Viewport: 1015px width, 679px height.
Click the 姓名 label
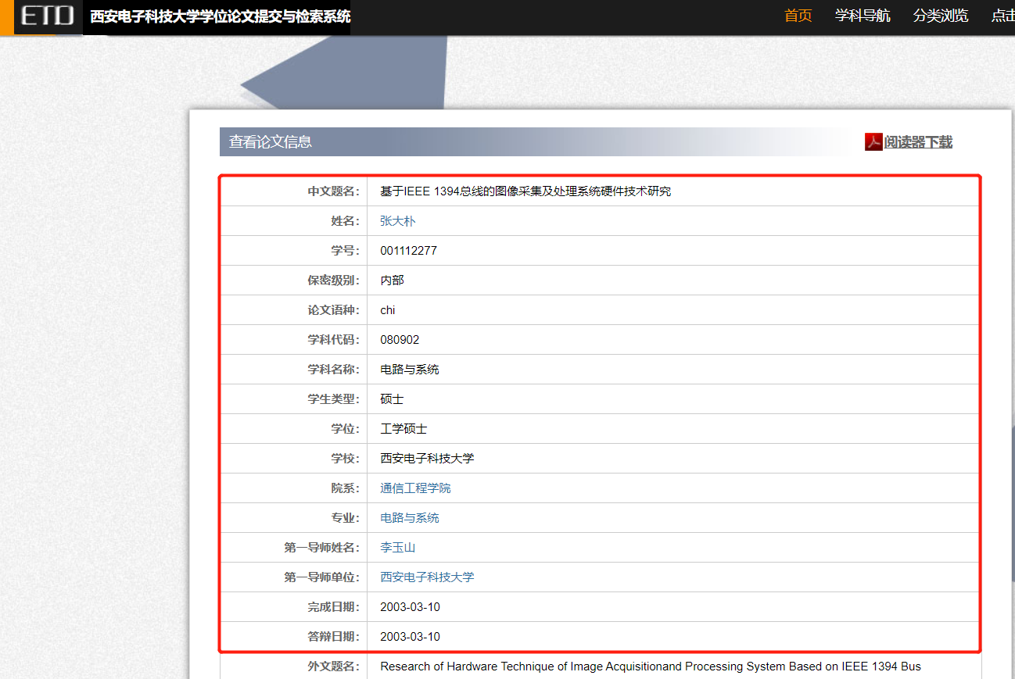(346, 221)
